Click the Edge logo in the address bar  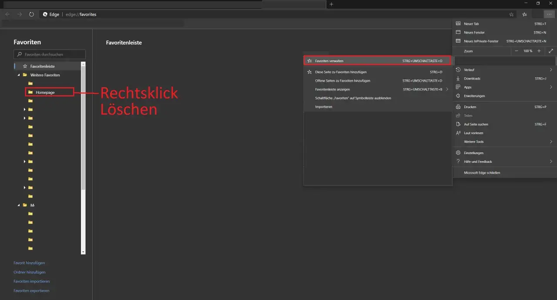pyautogui.click(x=45, y=14)
